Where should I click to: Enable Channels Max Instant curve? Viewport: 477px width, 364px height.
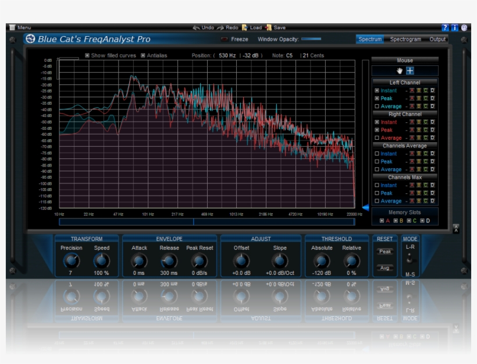(x=377, y=185)
